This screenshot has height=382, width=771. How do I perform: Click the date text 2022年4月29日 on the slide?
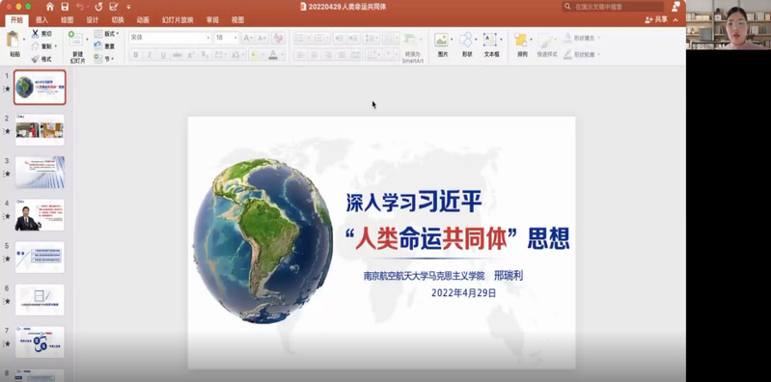coord(464,293)
